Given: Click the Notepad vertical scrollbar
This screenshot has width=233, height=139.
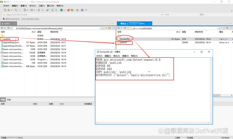Looking at the screenshot, I should click(211, 90).
